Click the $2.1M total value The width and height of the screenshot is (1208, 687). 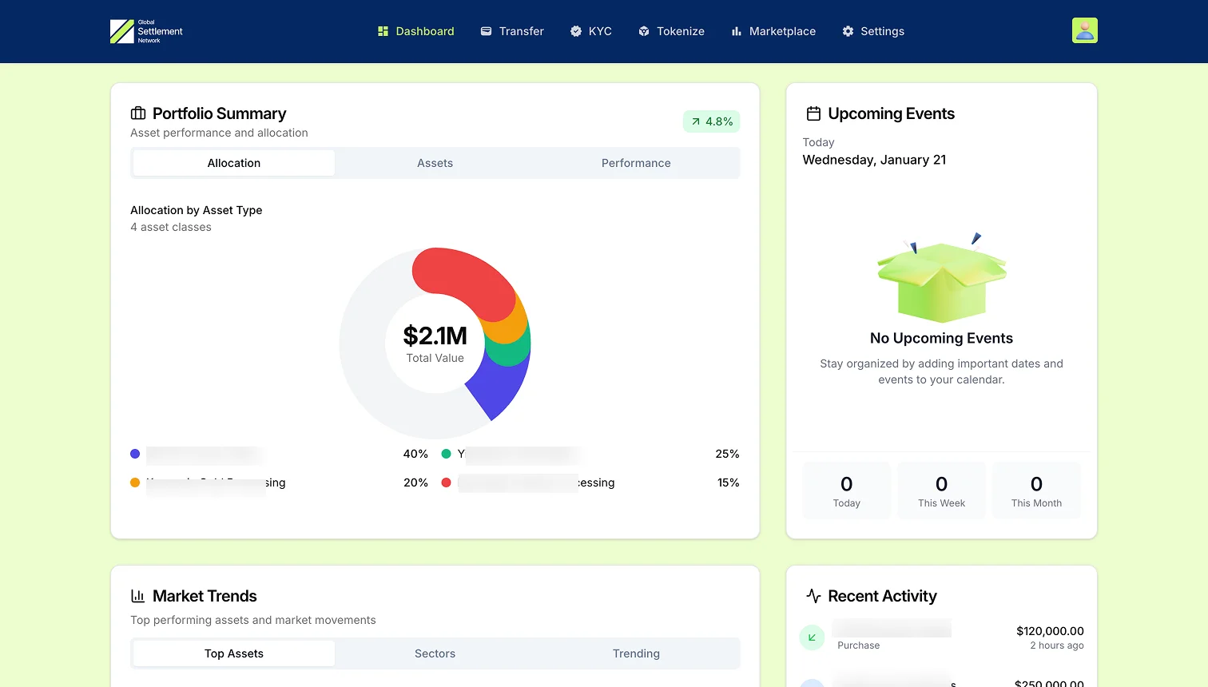click(435, 336)
